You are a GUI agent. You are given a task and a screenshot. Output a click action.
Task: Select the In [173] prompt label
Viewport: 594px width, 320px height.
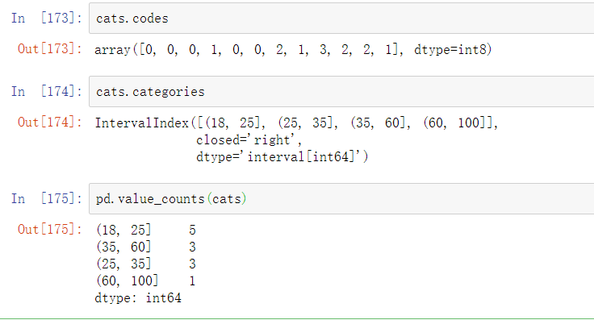pyautogui.click(x=47, y=19)
